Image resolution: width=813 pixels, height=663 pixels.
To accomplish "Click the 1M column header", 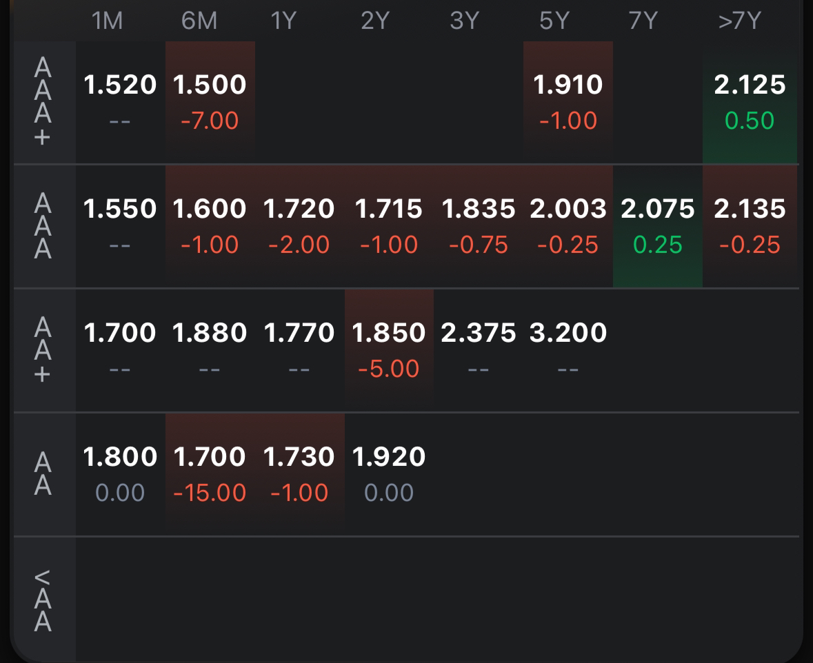I will (108, 21).
